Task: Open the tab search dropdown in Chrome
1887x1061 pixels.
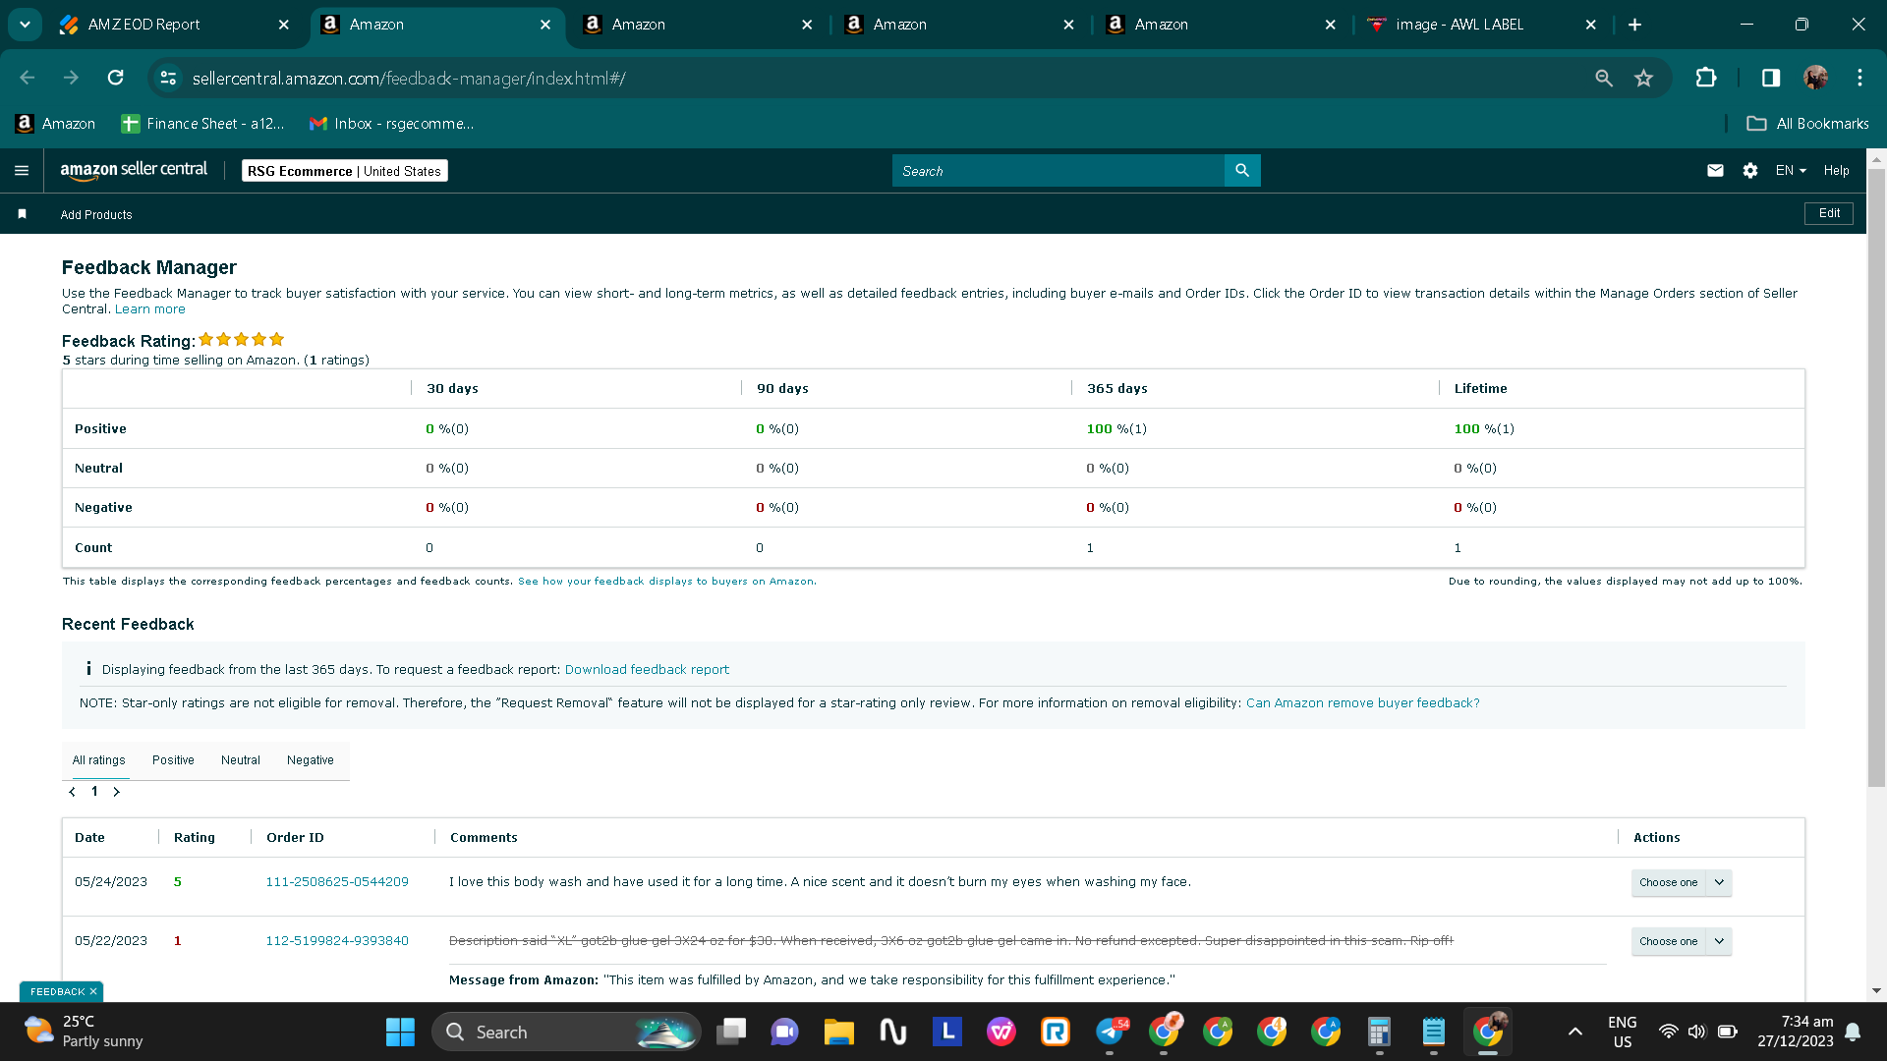Action: [x=25, y=25]
